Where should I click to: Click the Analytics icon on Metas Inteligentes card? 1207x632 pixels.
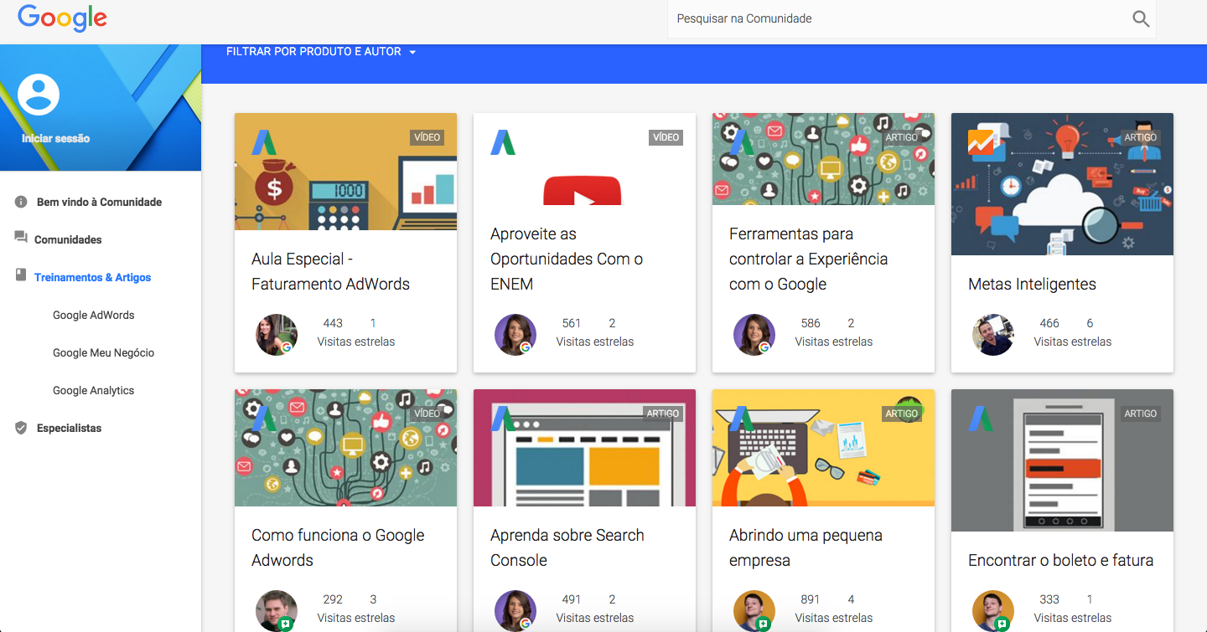click(x=981, y=142)
